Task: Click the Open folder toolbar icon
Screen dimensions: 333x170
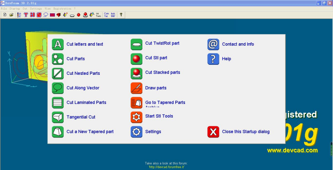Action: pos(11,15)
